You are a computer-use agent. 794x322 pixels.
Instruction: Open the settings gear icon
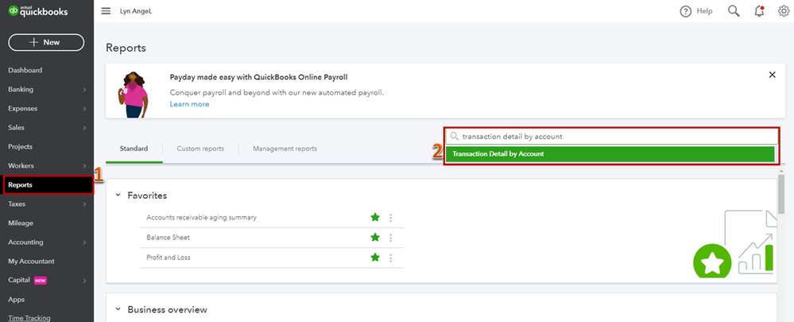click(x=784, y=11)
